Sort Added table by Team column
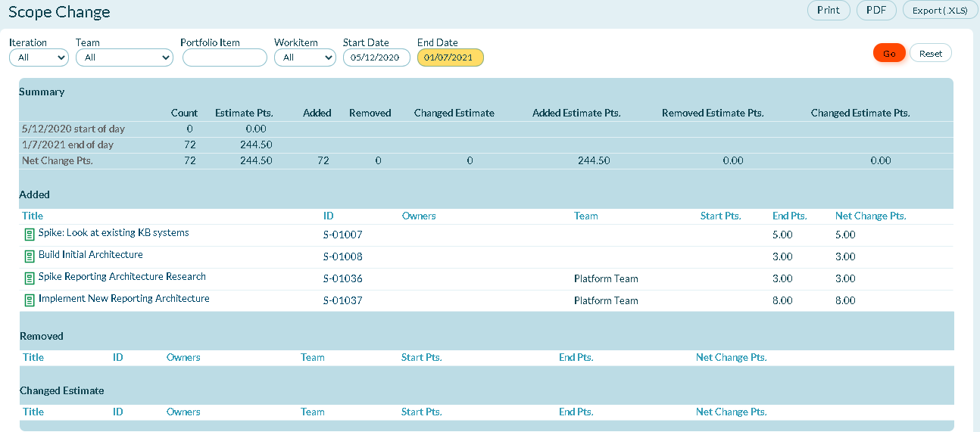The height and width of the screenshot is (432, 980). (x=586, y=216)
